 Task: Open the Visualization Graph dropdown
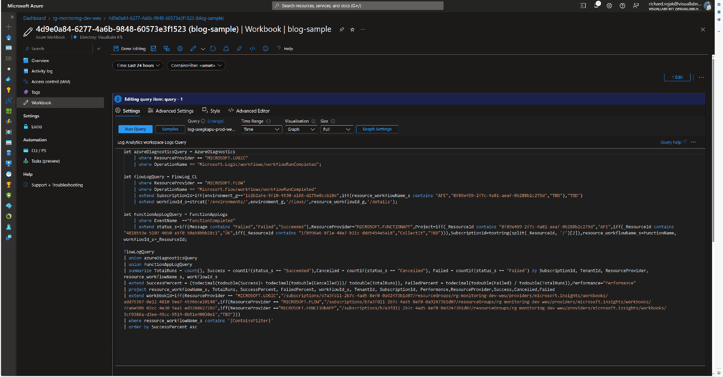click(301, 129)
